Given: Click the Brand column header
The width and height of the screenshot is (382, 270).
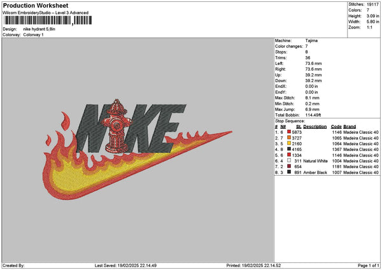Looking at the screenshot, I should pos(350,126).
